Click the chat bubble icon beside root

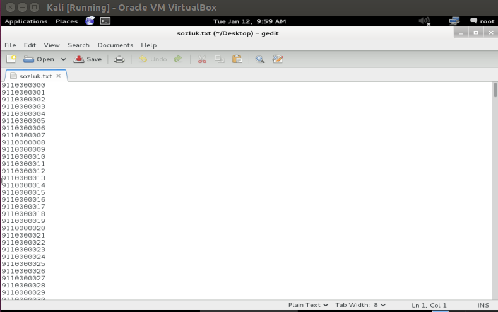[473, 21]
